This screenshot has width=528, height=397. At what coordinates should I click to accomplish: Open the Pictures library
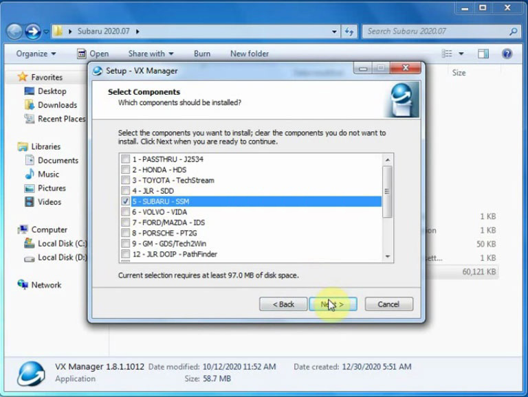pos(52,188)
